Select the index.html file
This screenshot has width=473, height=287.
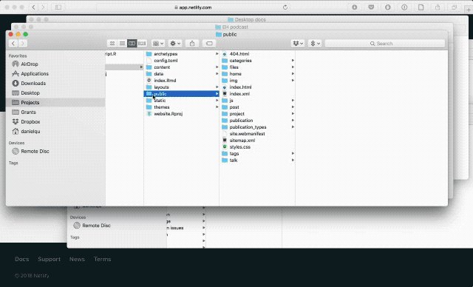[x=257, y=87]
